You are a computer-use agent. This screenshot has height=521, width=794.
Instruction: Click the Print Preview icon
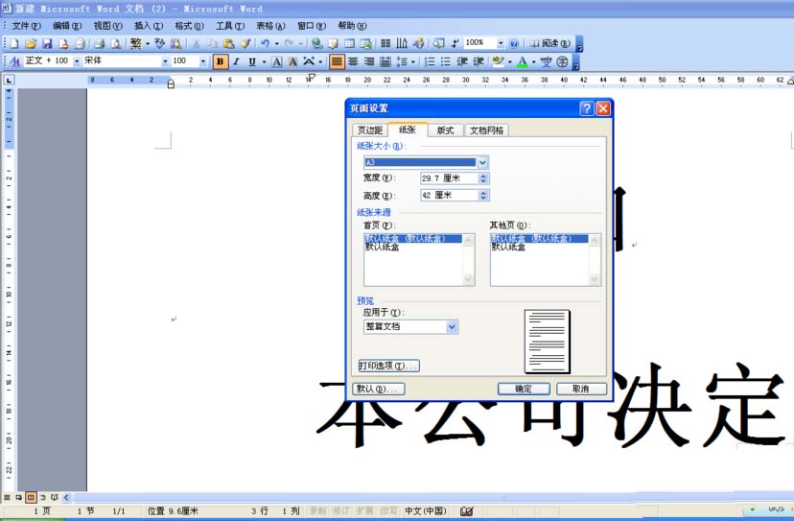(115, 43)
